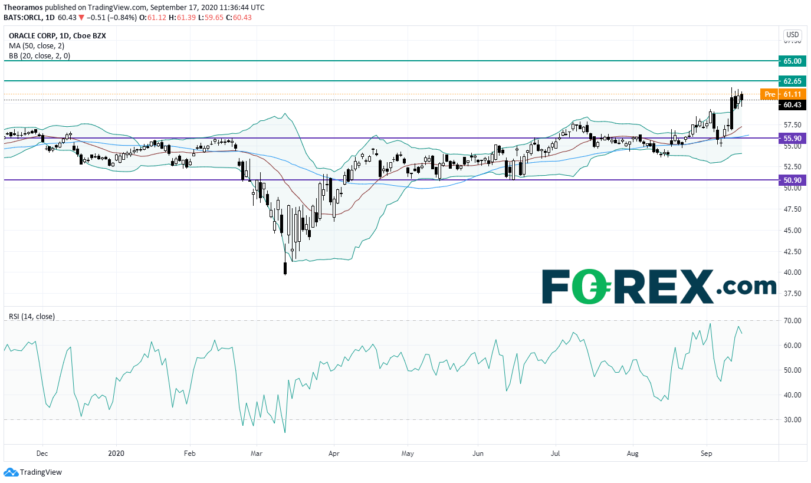Click the Dec label on the time axis
The width and height of the screenshot is (811, 483).
[42, 454]
